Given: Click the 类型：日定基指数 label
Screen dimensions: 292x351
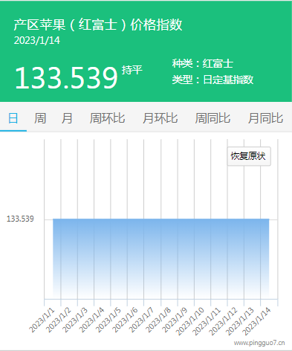Looking at the screenshot, I should 212,80.
